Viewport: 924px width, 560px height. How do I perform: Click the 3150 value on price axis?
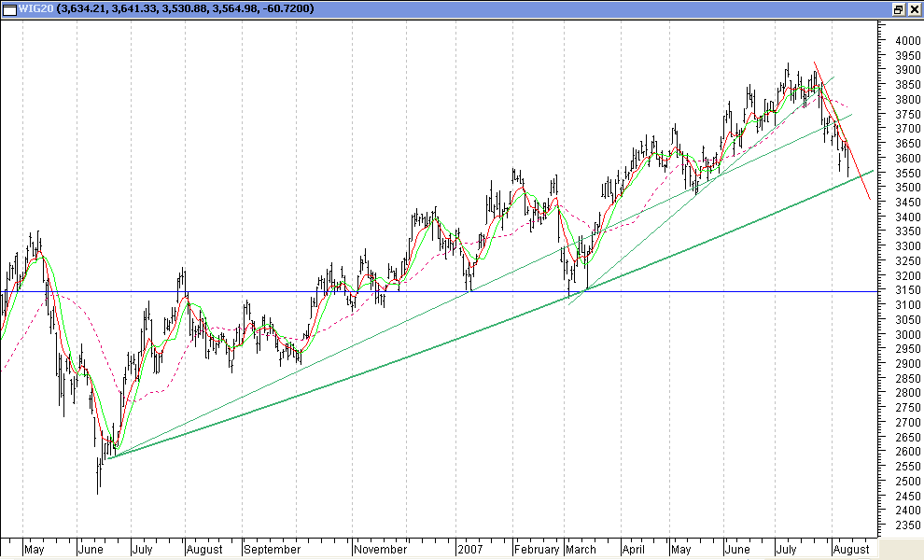pyautogui.click(x=901, y=290)
